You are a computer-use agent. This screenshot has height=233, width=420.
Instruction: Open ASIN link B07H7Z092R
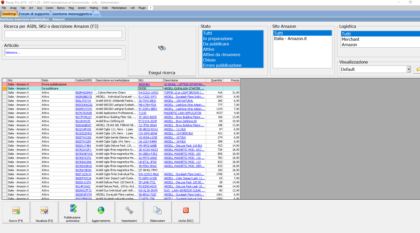click(x=84, y=113)
